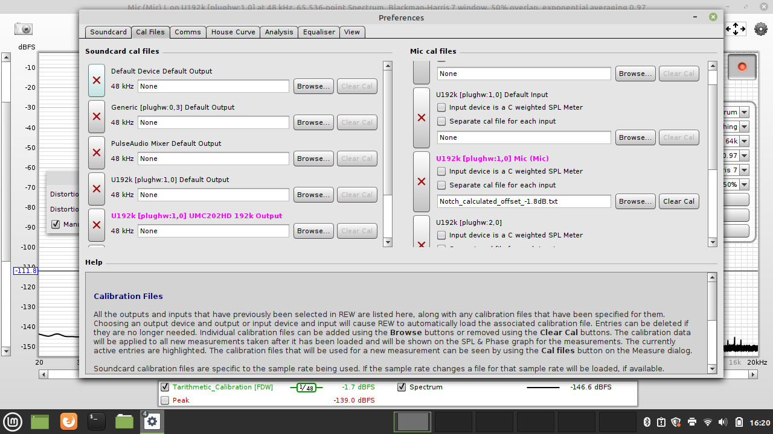Click the Mic cal files list scrollbar
This screenshot has height=434, width=773.
[x=713, y=154]
